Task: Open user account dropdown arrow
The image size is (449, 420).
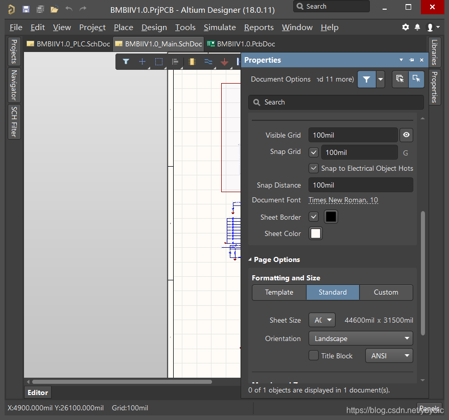Action: 438,27
